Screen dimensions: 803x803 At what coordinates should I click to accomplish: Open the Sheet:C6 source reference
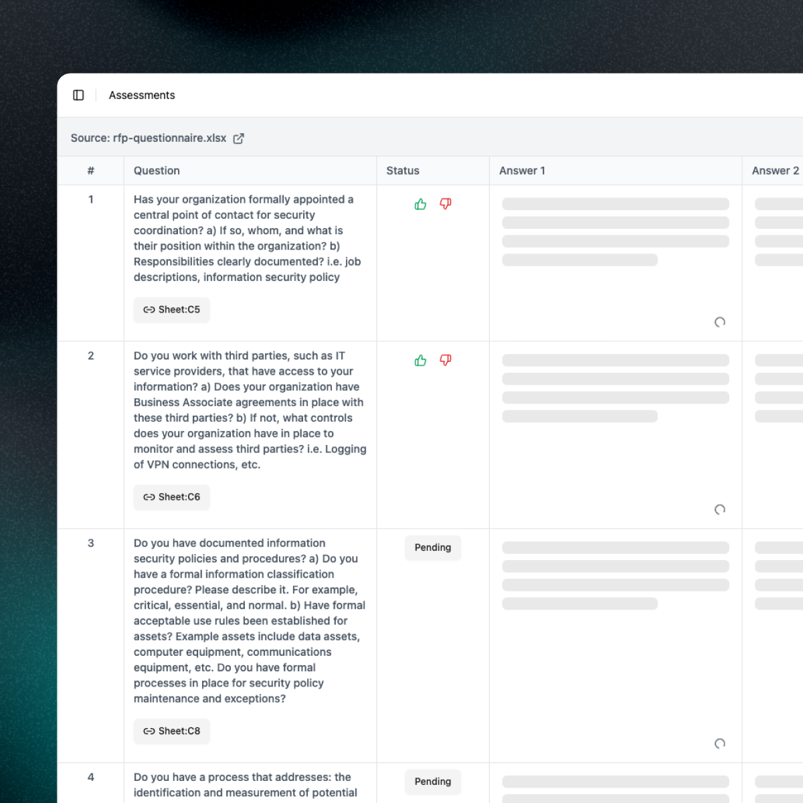(171, 497)
